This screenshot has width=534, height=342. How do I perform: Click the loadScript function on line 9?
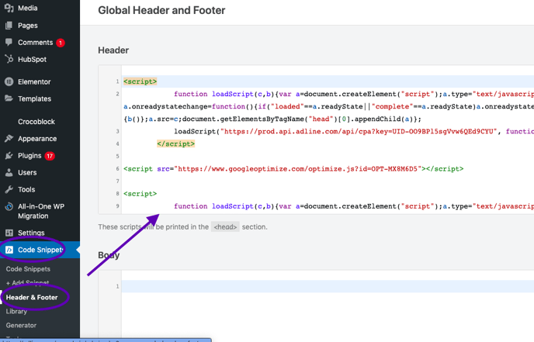click(233, 206)
